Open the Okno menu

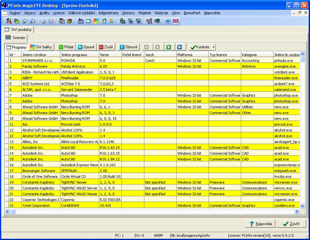[x=176, y=13]
